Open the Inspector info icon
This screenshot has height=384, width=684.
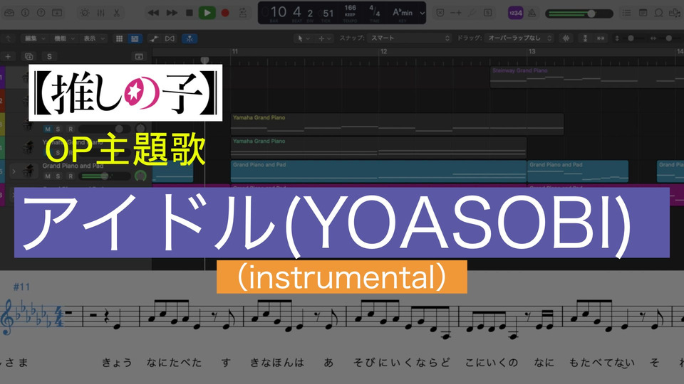pyautogui.click(x=26, y=13)
